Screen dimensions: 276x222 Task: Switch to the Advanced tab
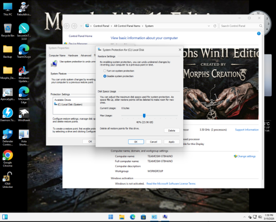click(x=86, y=56)
